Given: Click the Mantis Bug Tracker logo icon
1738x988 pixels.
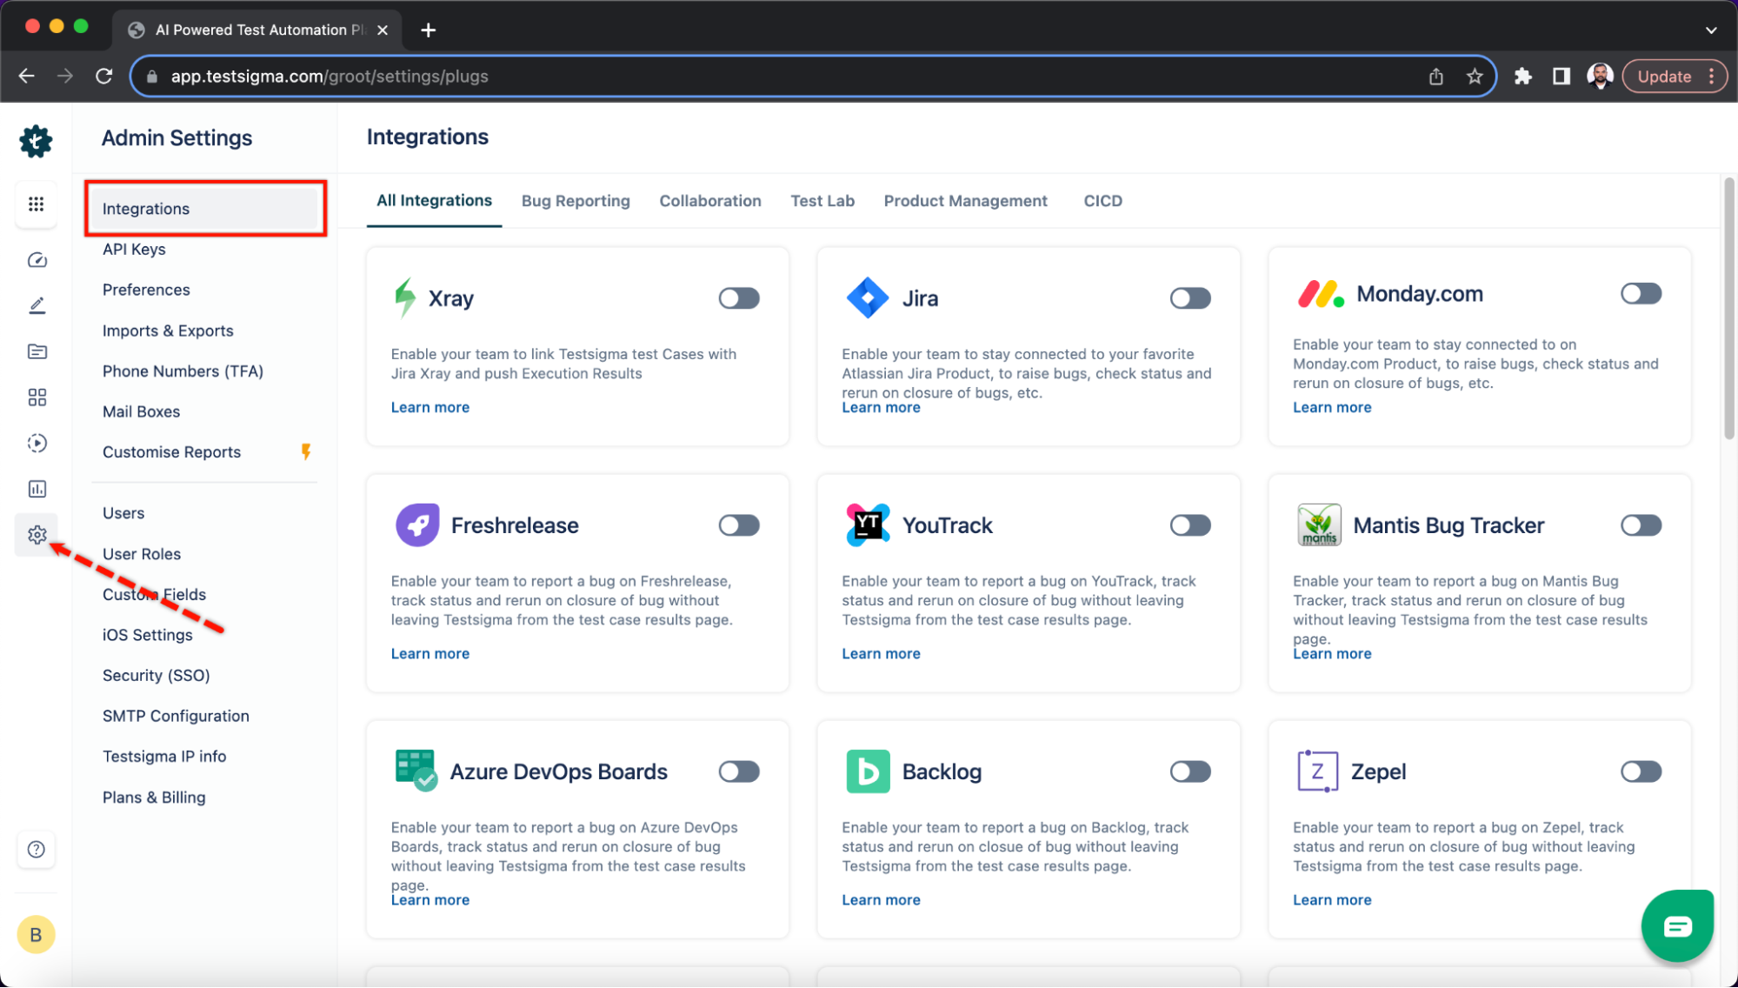Looking at the screenshot, I should tap(1319, 525).
